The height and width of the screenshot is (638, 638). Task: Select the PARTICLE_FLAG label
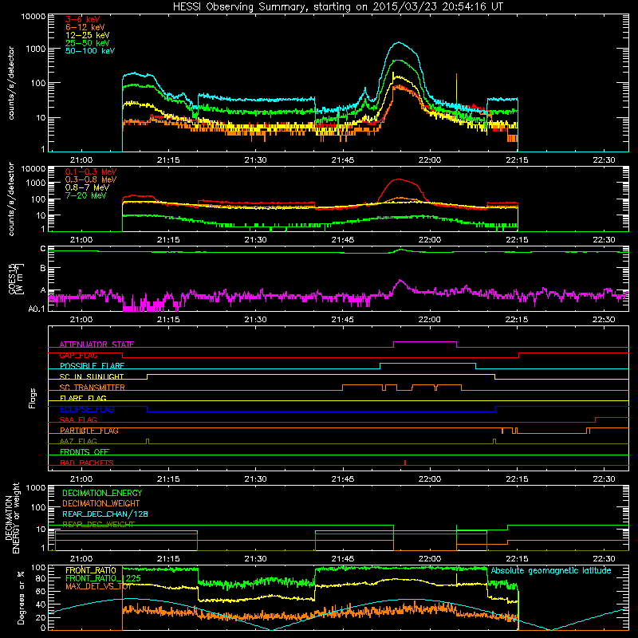89,431
